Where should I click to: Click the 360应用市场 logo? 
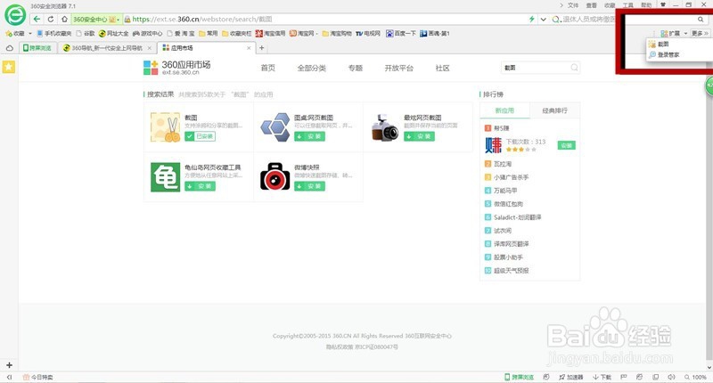[176, 67]
